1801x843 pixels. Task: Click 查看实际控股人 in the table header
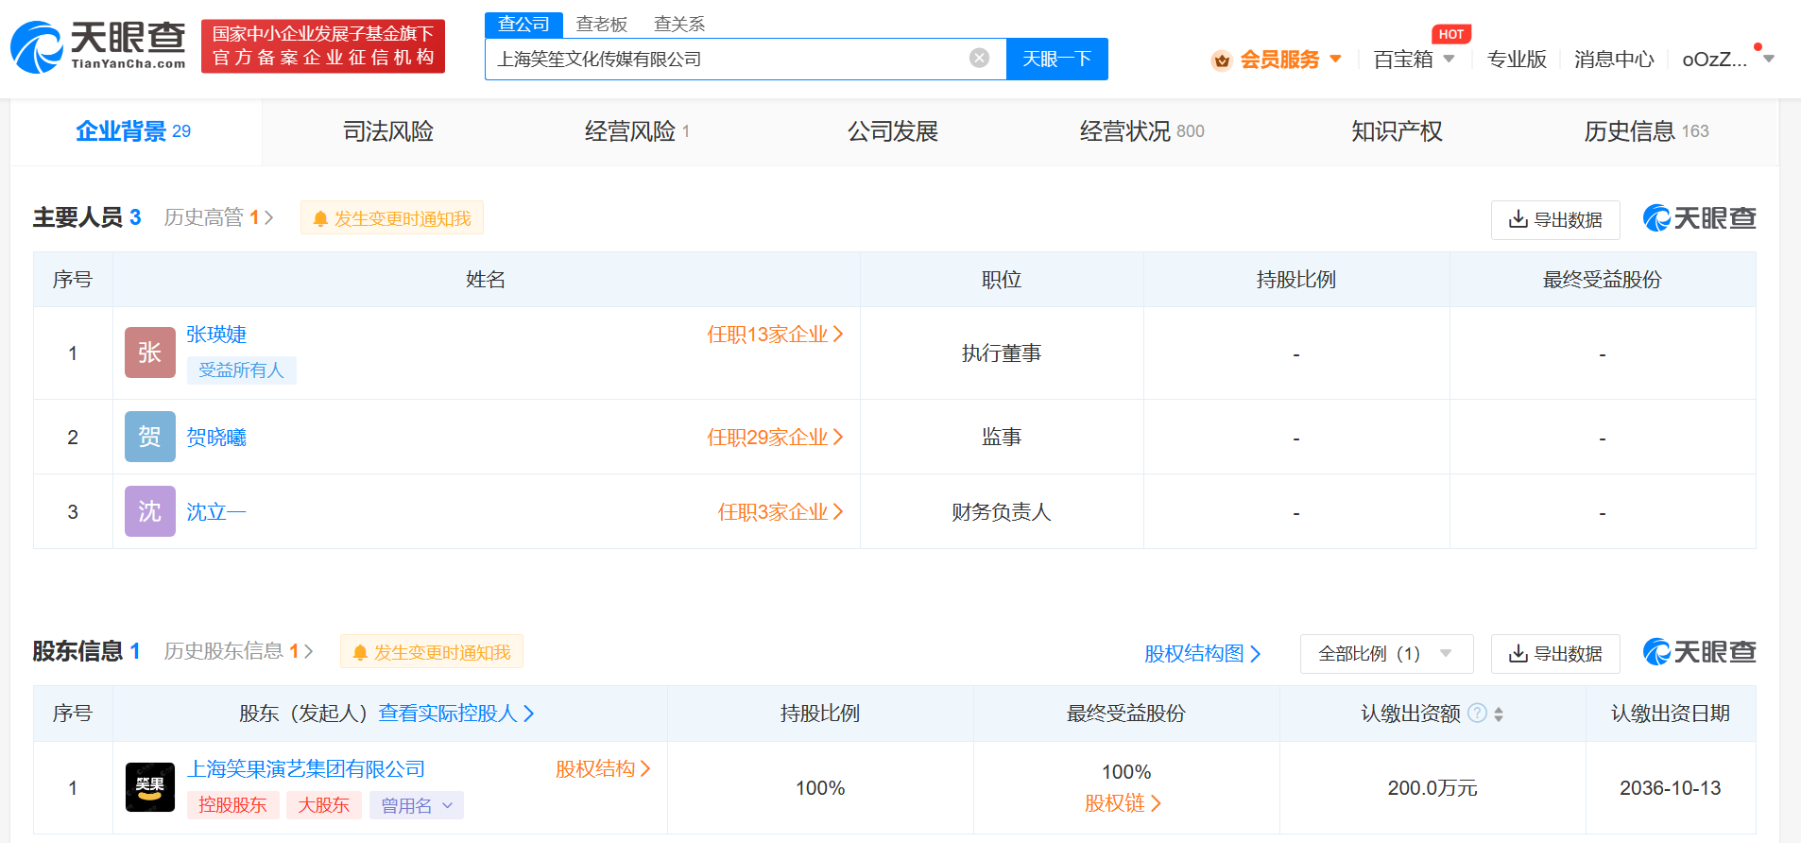[456, 714]
